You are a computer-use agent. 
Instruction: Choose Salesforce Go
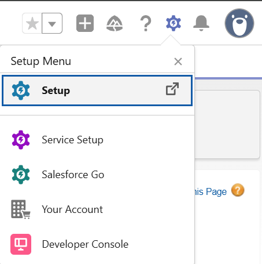point(97,175)
